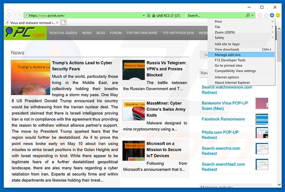The width and height of the screenshot is (285, 192).
Task: Click the Trump article thumbnail image
Action: coord(31,77)
